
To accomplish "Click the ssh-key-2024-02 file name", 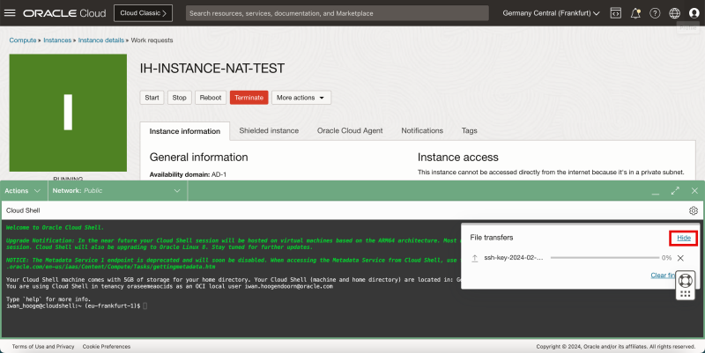I will (x=514, y=258).
